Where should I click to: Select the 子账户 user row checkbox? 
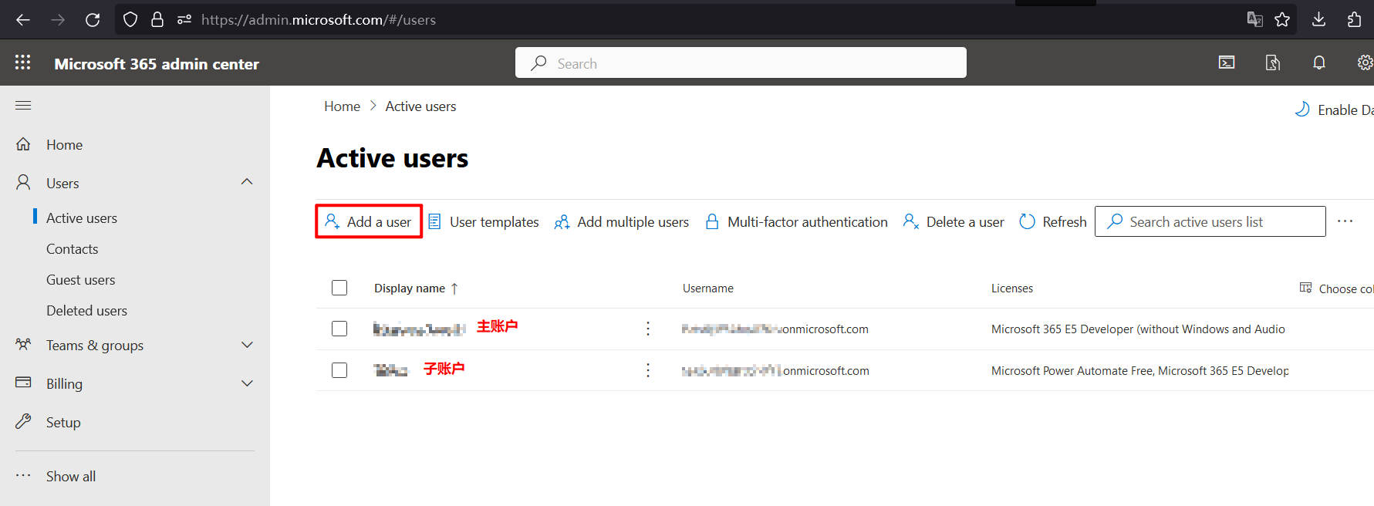339,370
